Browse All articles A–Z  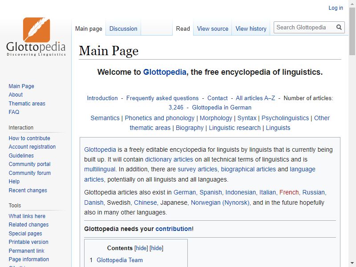[255, 98]
